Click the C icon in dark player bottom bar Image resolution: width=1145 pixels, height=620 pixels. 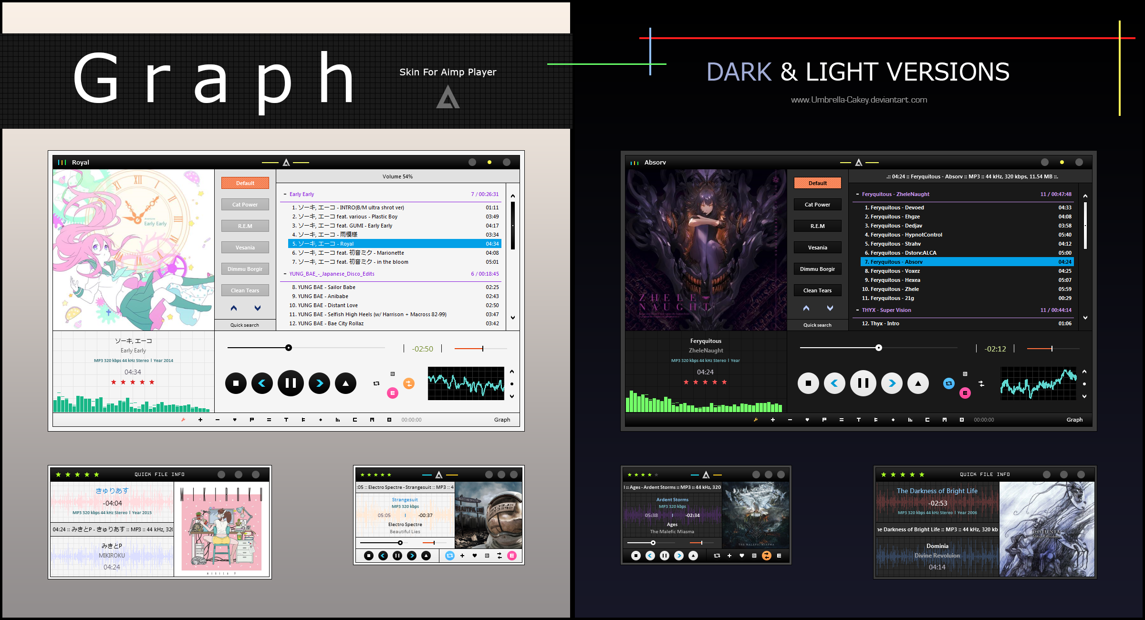[927, 420]
